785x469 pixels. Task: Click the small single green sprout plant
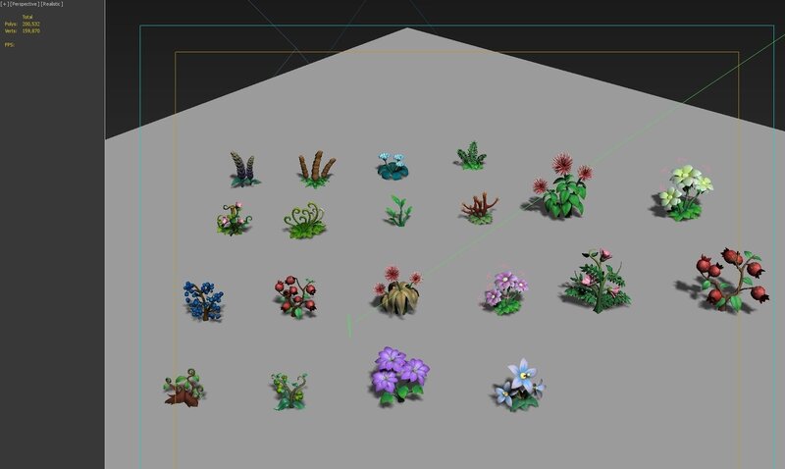(x=396, y=210)
